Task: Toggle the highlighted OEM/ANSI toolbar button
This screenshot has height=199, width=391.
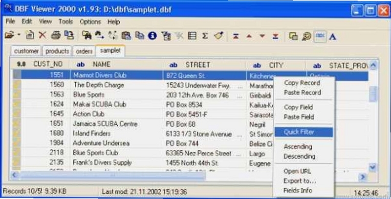Action: [320, 36]
